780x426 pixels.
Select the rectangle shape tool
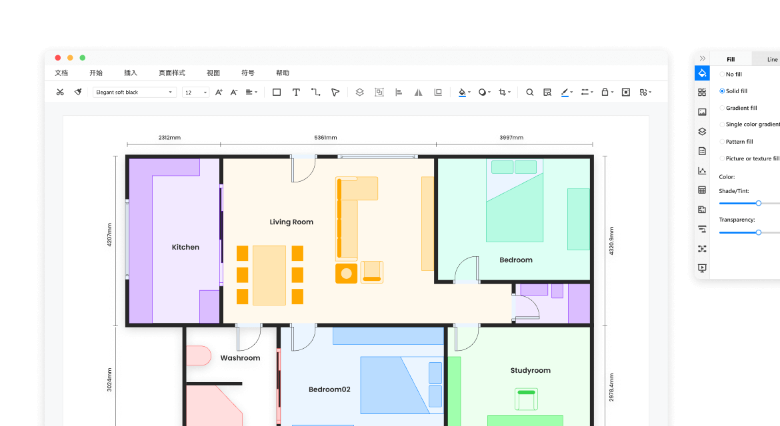(x=277, y=93)
